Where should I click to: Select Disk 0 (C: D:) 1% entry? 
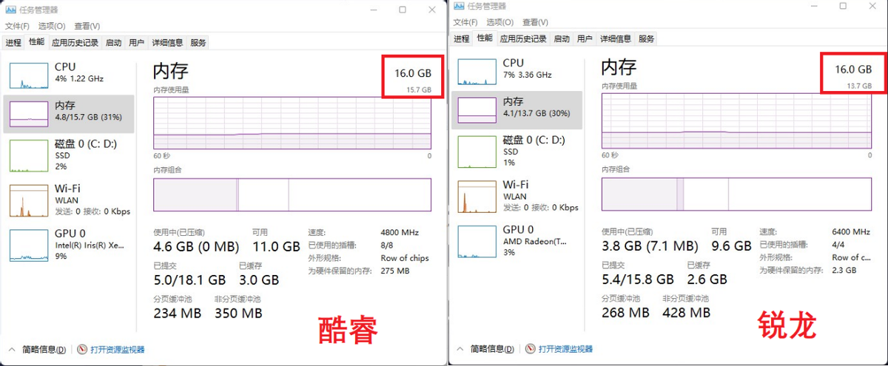[517, 151]
